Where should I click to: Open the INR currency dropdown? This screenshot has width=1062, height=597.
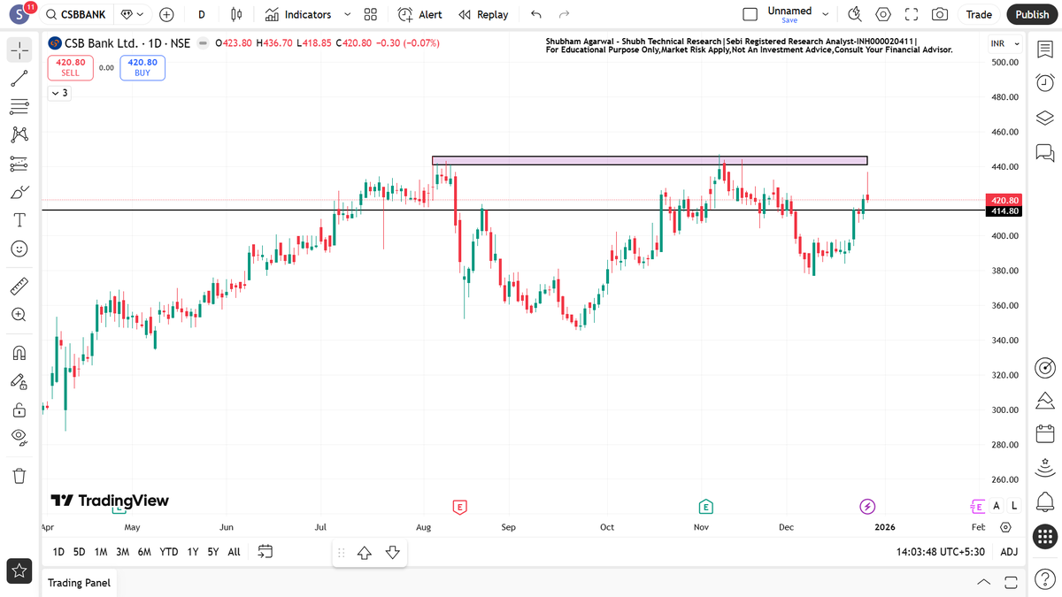pos(1005,44)
